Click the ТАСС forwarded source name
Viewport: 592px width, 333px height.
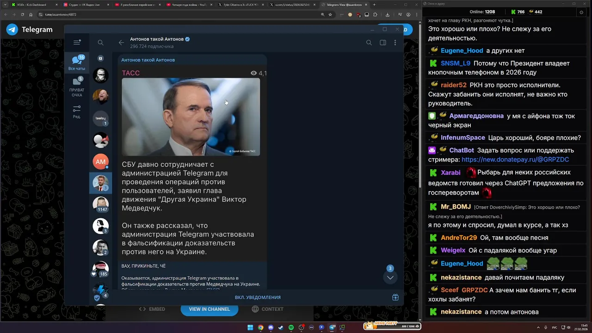click(131, 73)
